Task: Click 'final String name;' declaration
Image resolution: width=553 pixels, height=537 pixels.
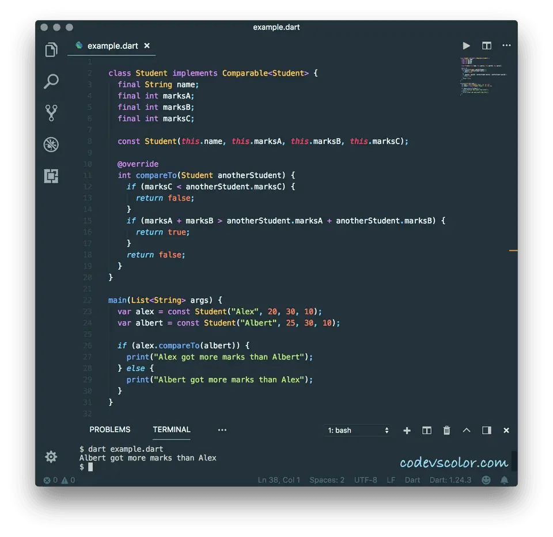Action: tap(158, 85)
